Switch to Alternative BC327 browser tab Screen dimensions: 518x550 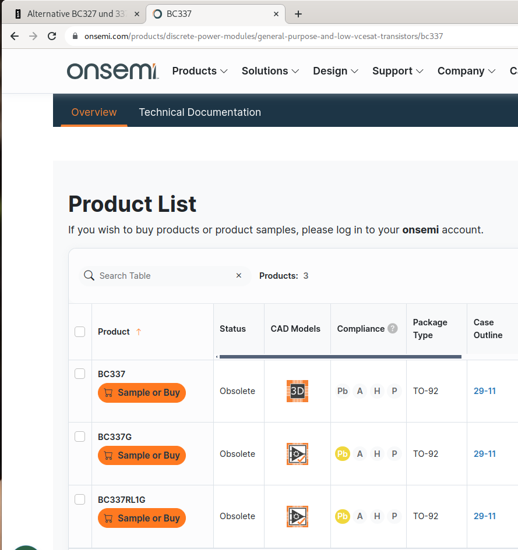point(74,14)
